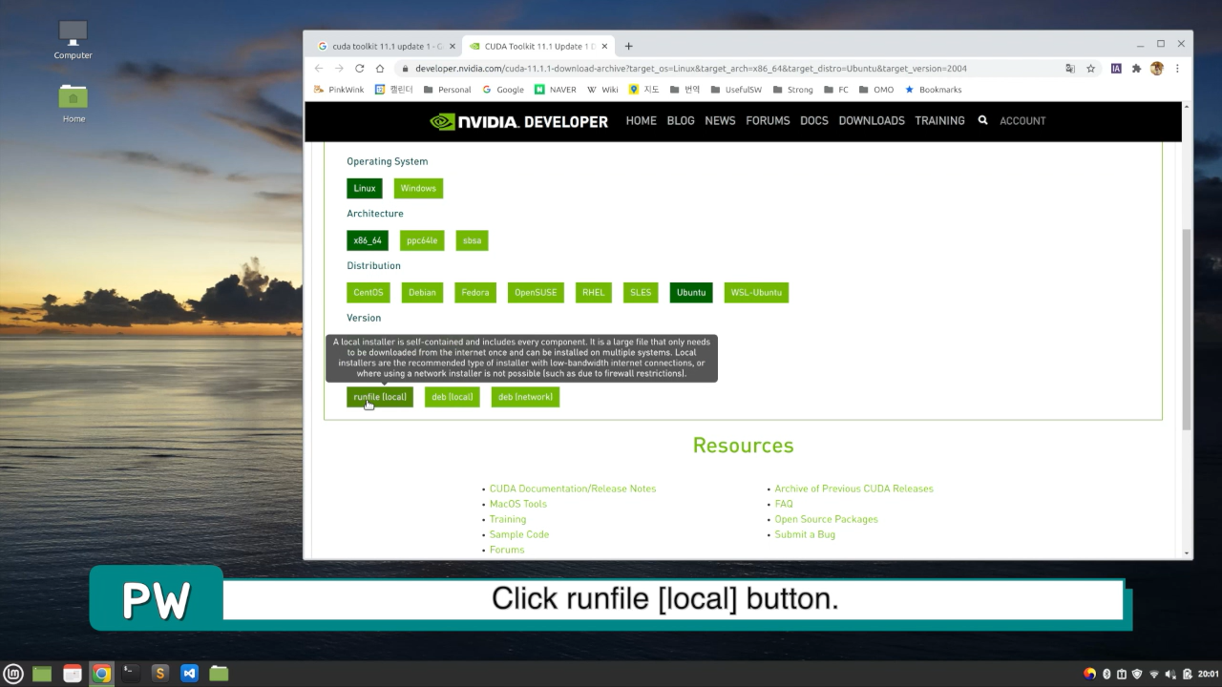
Task: Open the Computer desktop icon
Action: pos(74,40)
